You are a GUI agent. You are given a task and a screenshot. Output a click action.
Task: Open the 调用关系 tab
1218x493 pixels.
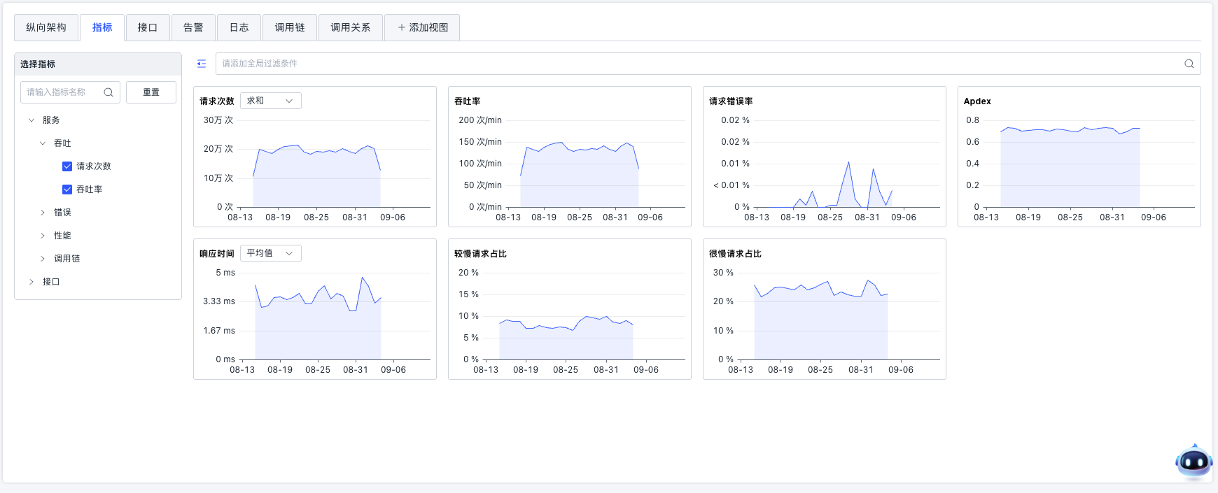tap(350, 27)
